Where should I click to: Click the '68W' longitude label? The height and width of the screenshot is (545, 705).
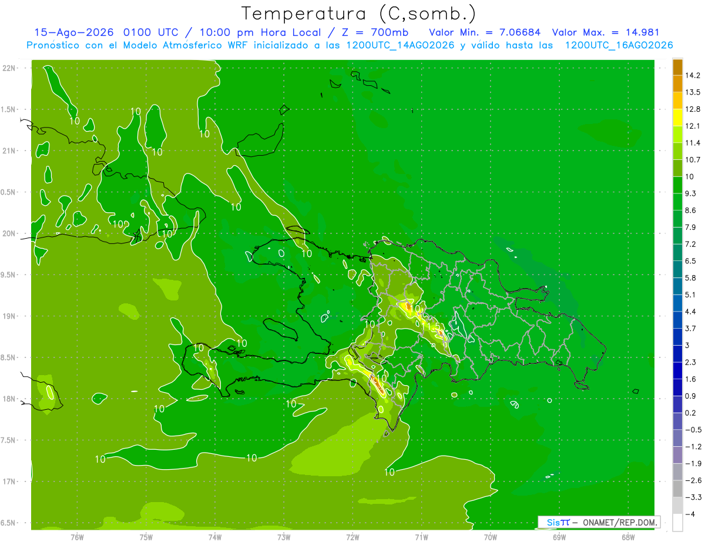628,537
